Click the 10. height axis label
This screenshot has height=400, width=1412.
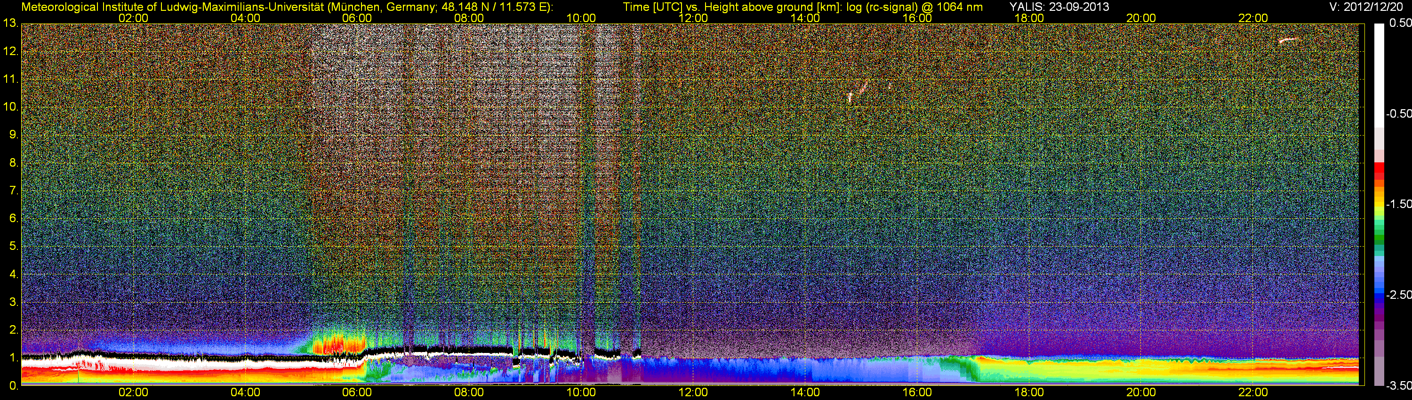pyautogui.click(x=10, y=107)
